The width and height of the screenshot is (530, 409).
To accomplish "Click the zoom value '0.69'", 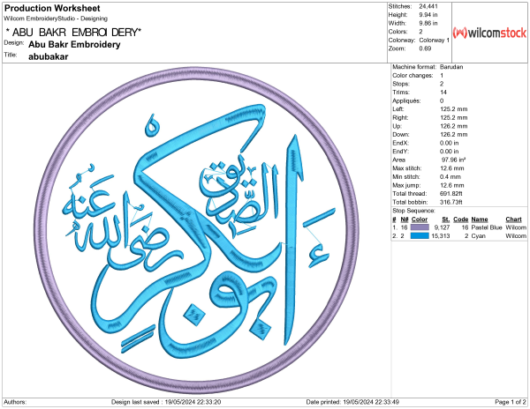I will pos(425,48).
